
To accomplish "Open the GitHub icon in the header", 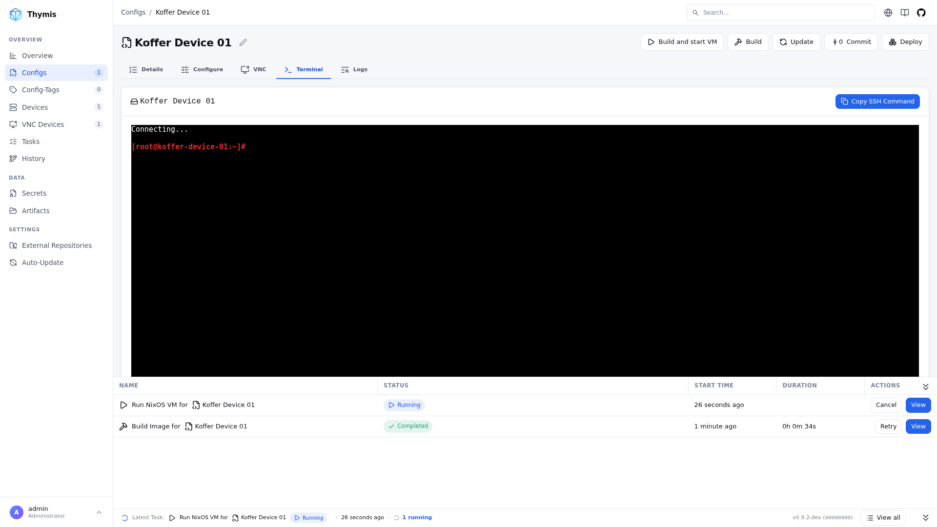I will pyautogui.click(x=921, y=13).
